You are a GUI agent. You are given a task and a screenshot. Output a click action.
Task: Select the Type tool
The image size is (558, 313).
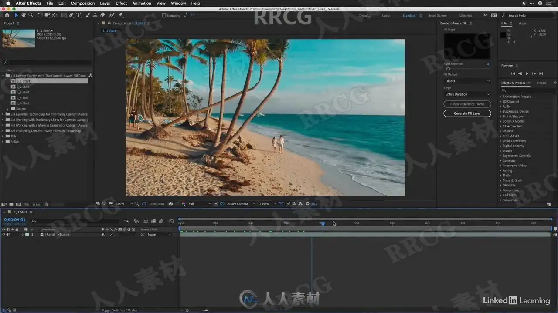(x=78, y=15)
